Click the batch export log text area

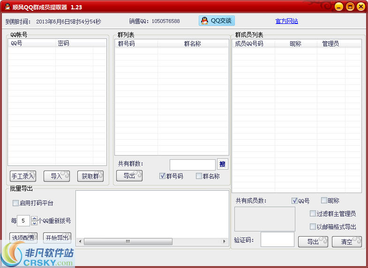[x=152, y=214]
